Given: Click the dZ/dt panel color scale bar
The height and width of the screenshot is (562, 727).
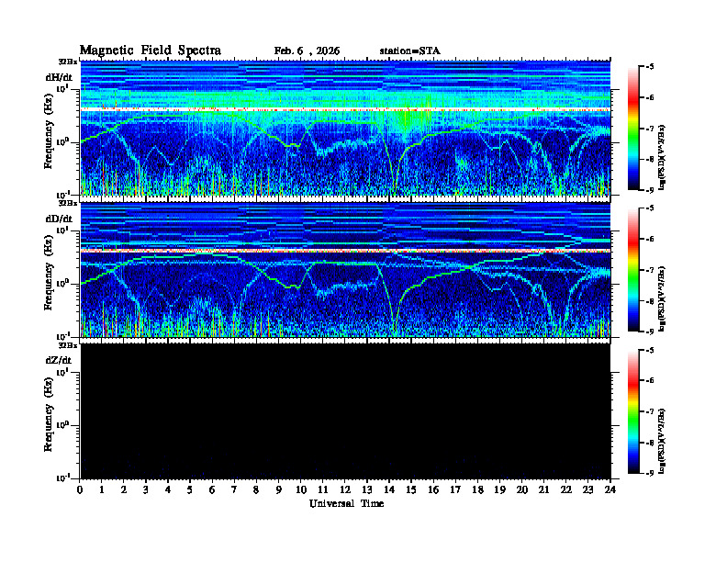Looking at the screenshot, I should (x=632, y=410).
